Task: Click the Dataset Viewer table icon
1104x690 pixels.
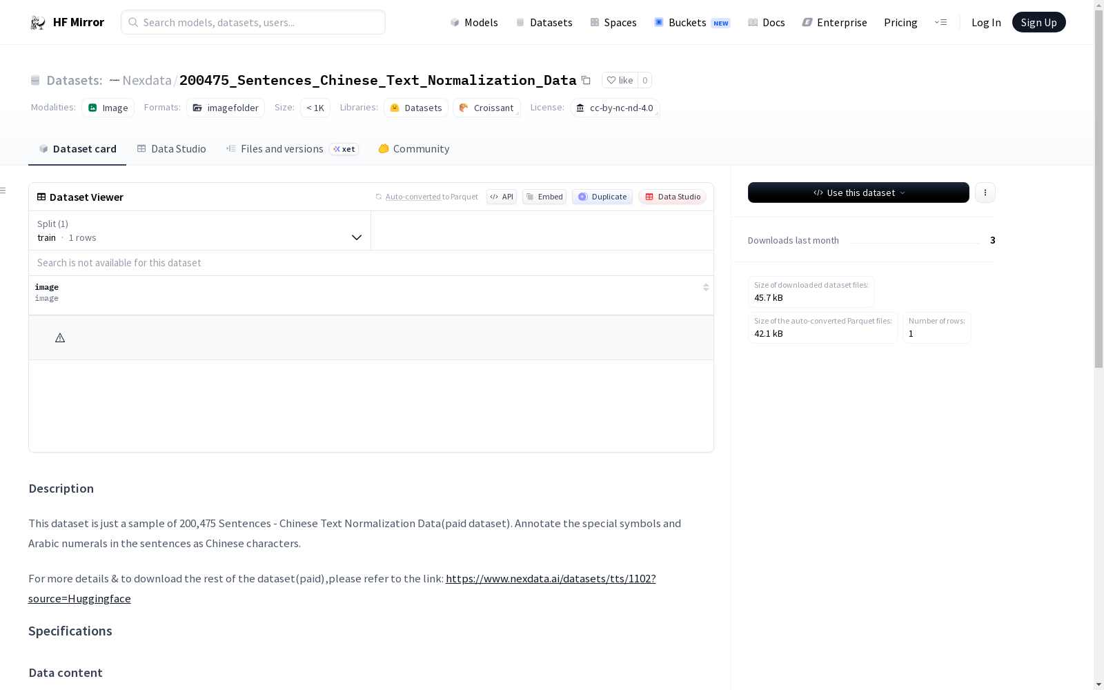Action: coord(41,197)
